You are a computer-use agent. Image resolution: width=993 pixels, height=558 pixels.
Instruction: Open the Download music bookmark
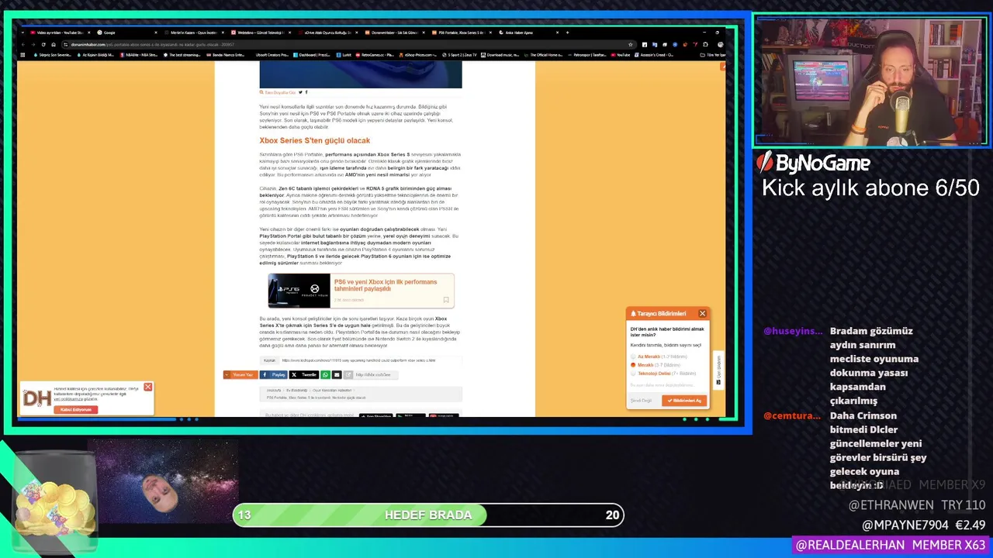pos(500,55)
